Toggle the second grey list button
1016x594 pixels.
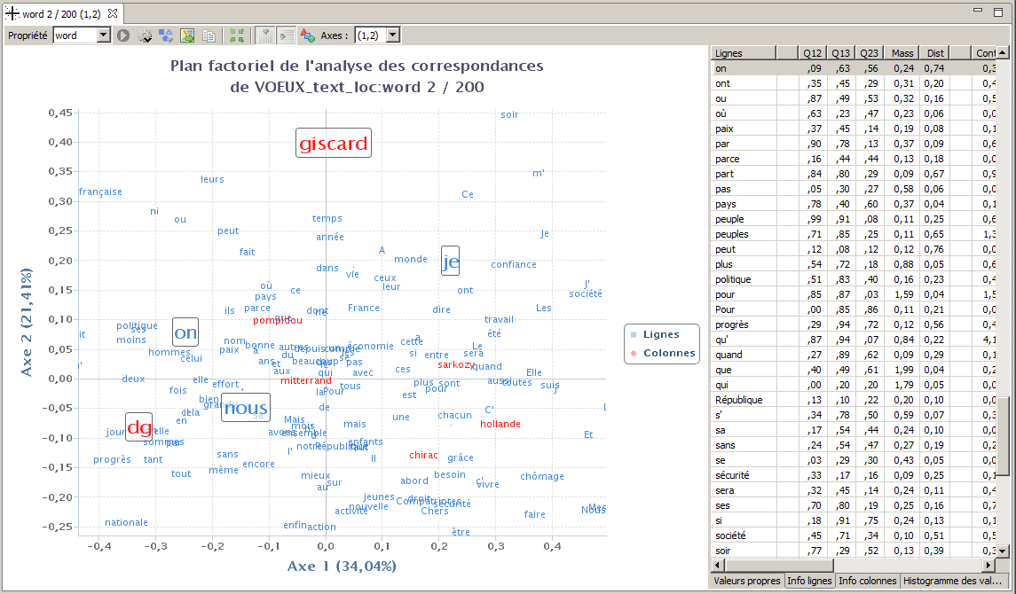click(286, 35)
